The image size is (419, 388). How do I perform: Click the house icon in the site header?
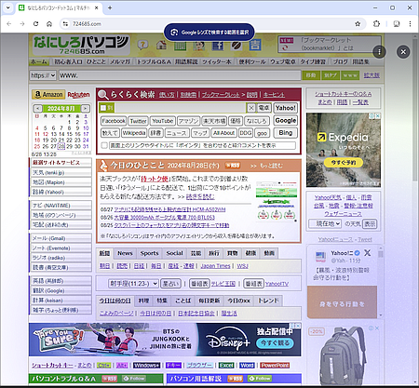[161, 46]
